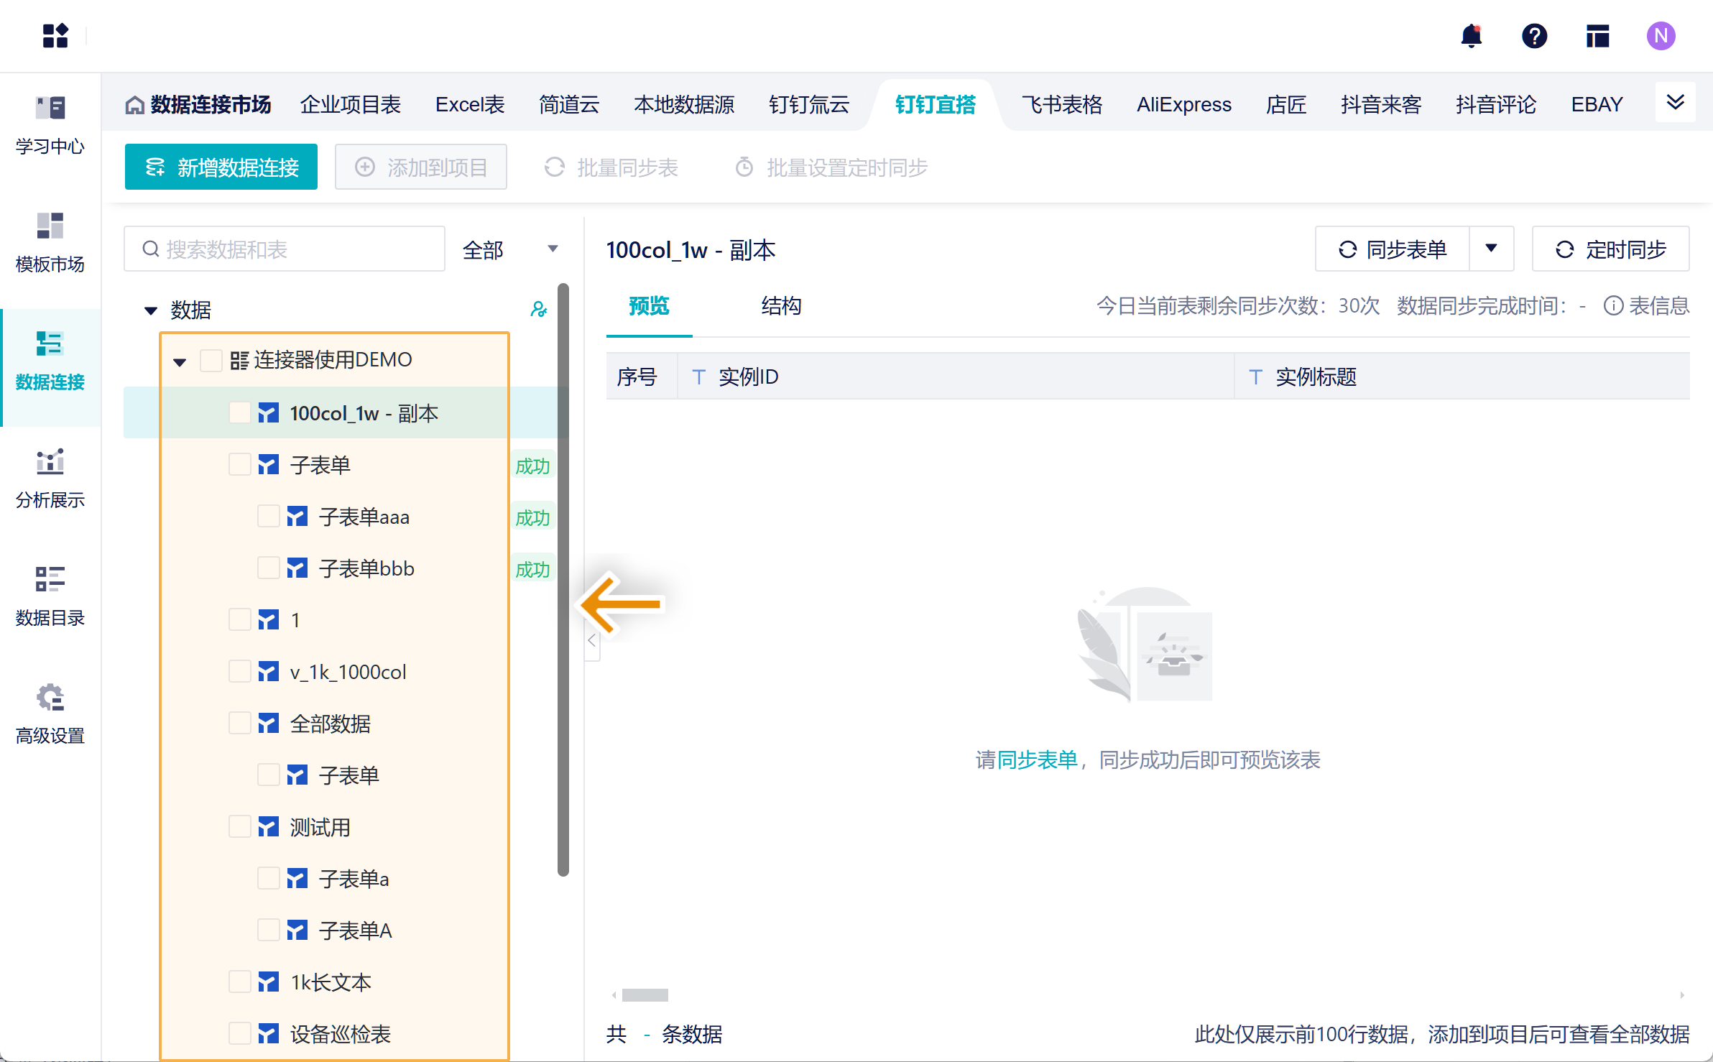This screenshot has height=1062, width=1713.
Task: Click the 同步表单 link in empty message
Action: point(1037,759)
